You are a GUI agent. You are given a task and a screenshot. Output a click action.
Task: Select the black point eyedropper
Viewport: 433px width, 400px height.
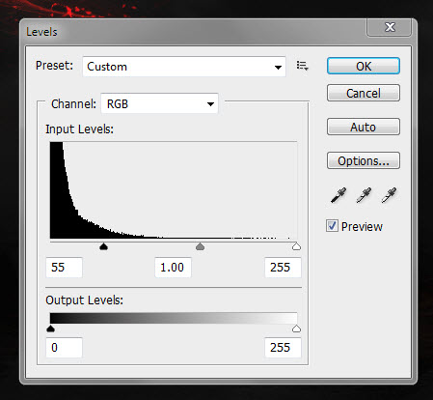click(x=338, y=195)
